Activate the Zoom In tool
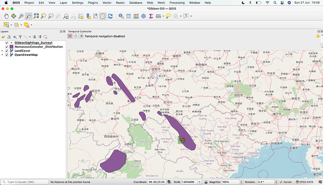Screen dimensions: 323x185 pyautogui.click(x=21, y=16)
